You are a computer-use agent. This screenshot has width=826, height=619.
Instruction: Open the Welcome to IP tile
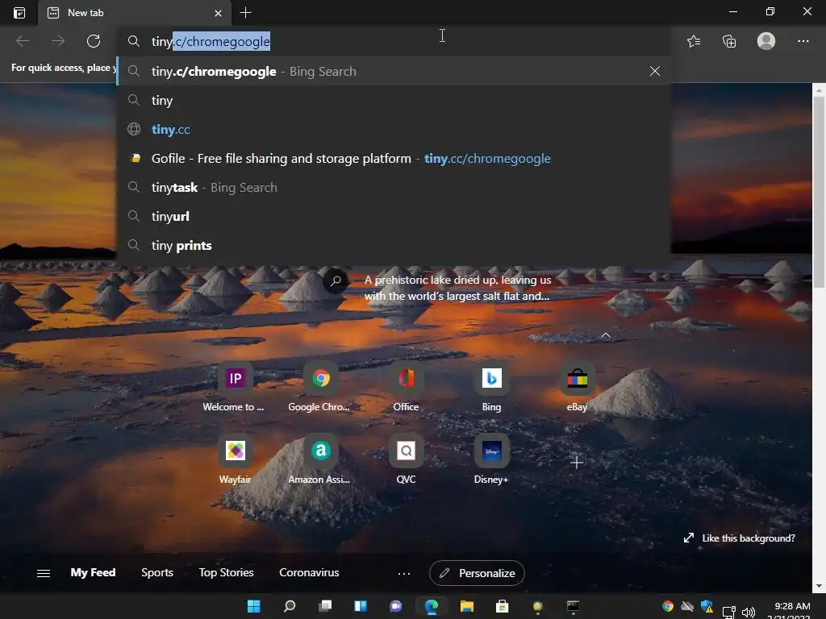(x=235, y=387)
